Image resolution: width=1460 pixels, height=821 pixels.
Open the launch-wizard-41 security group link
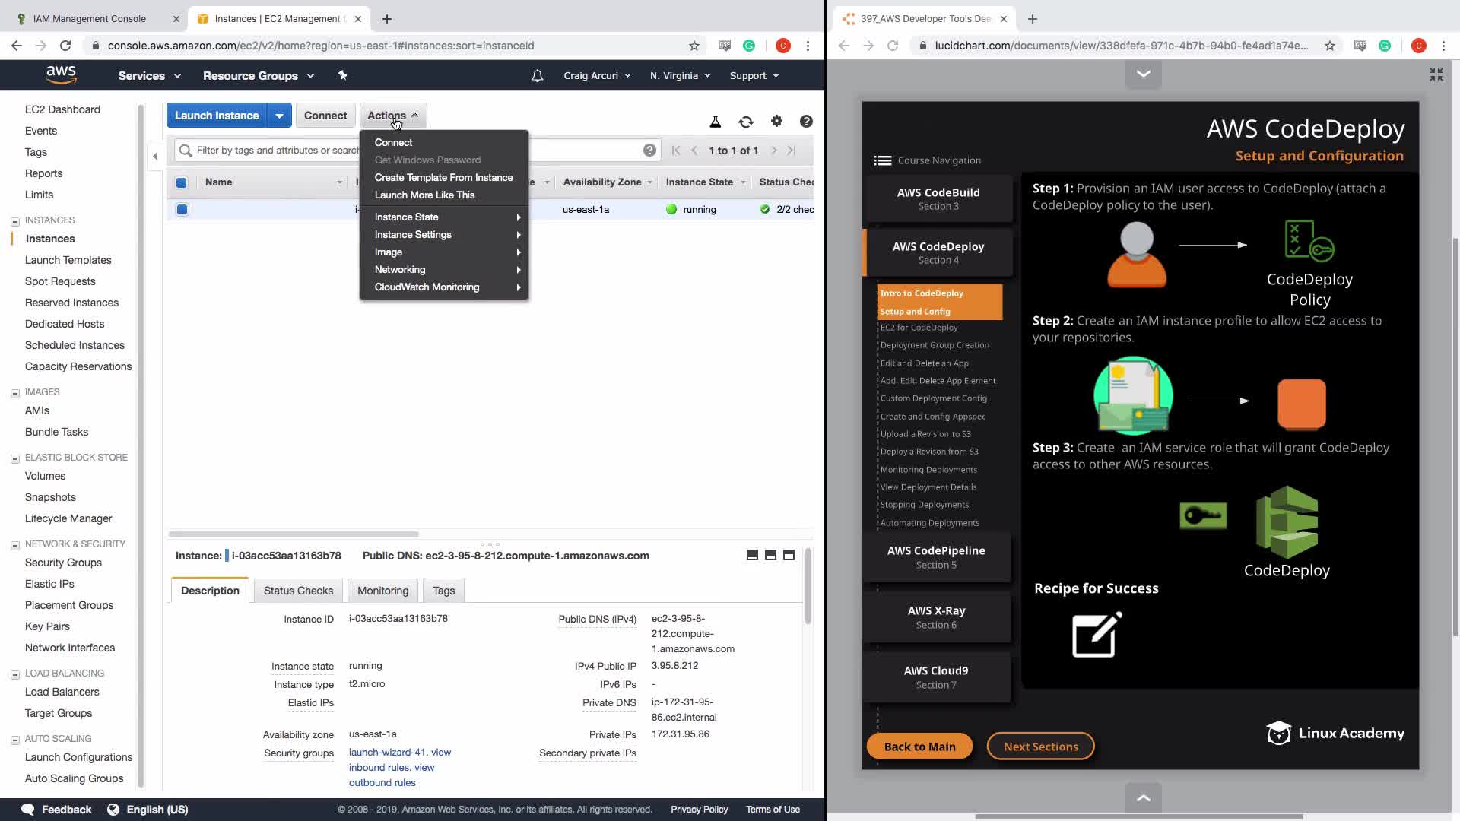388,753
